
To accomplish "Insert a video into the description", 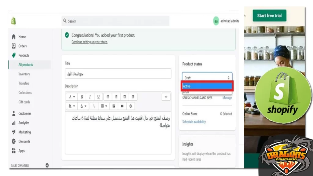I will 122,106.
